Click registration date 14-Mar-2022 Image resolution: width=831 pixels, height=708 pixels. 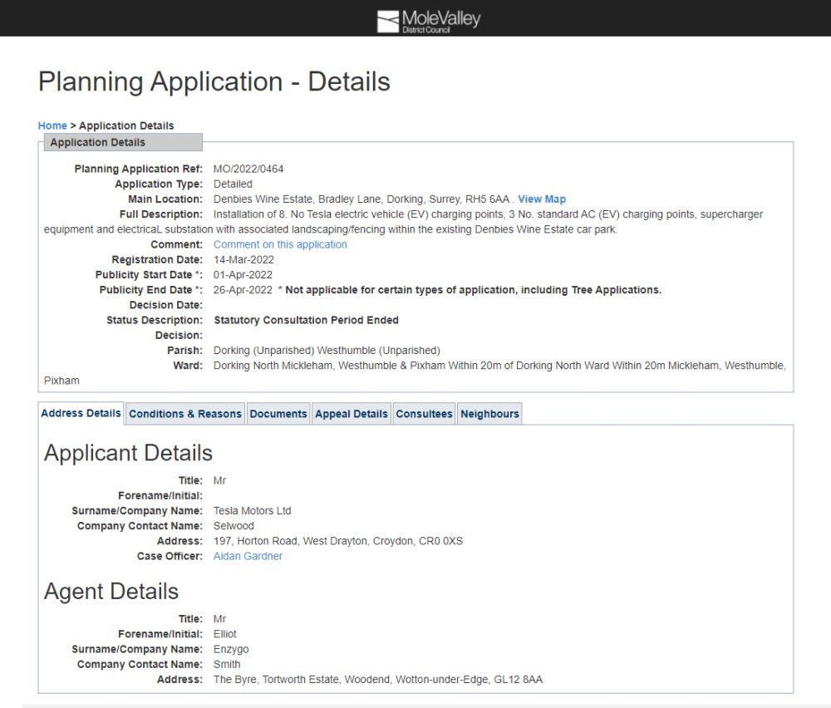pos(243,260)
